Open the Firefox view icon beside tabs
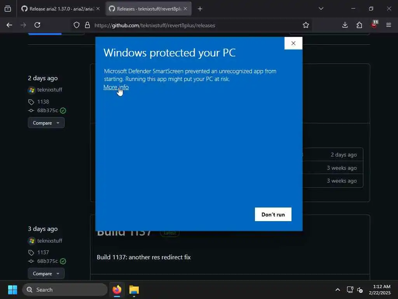398x299 pixels. (x=8, y=9)
